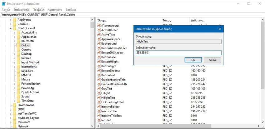The width and height of the screenshot is (265, 129).
Task: Click the GrayText string value icon
Action: 99,89
